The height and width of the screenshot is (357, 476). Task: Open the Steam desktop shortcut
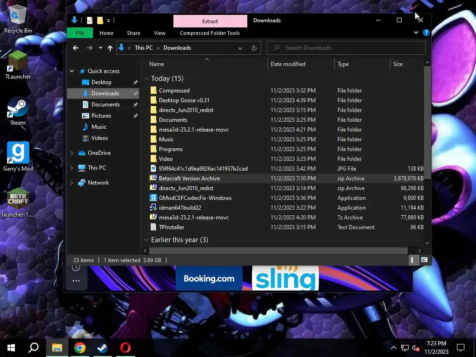click(x=18, y=111)
